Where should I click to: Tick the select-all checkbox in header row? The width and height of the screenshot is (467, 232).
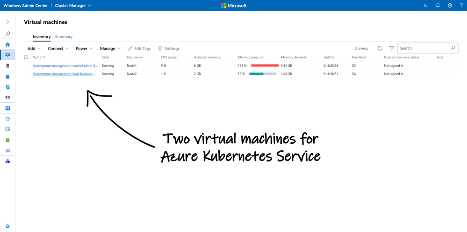coord(26,57)
